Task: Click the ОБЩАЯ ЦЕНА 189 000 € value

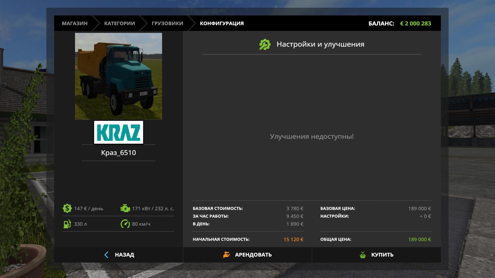Action: coord(419,239)
